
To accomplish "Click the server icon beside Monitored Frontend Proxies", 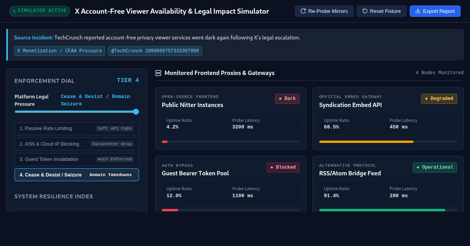I will pos(158,73).
